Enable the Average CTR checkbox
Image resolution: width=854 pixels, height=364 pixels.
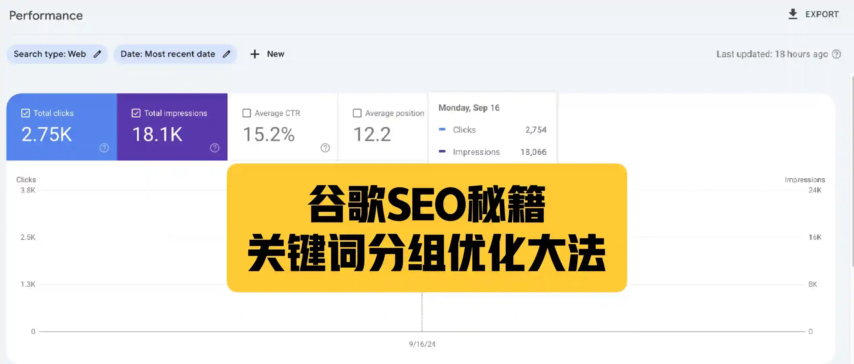click(247, 113)
